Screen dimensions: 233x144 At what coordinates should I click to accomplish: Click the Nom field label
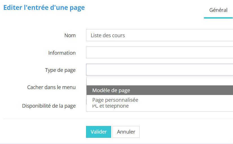coord(70,36)
